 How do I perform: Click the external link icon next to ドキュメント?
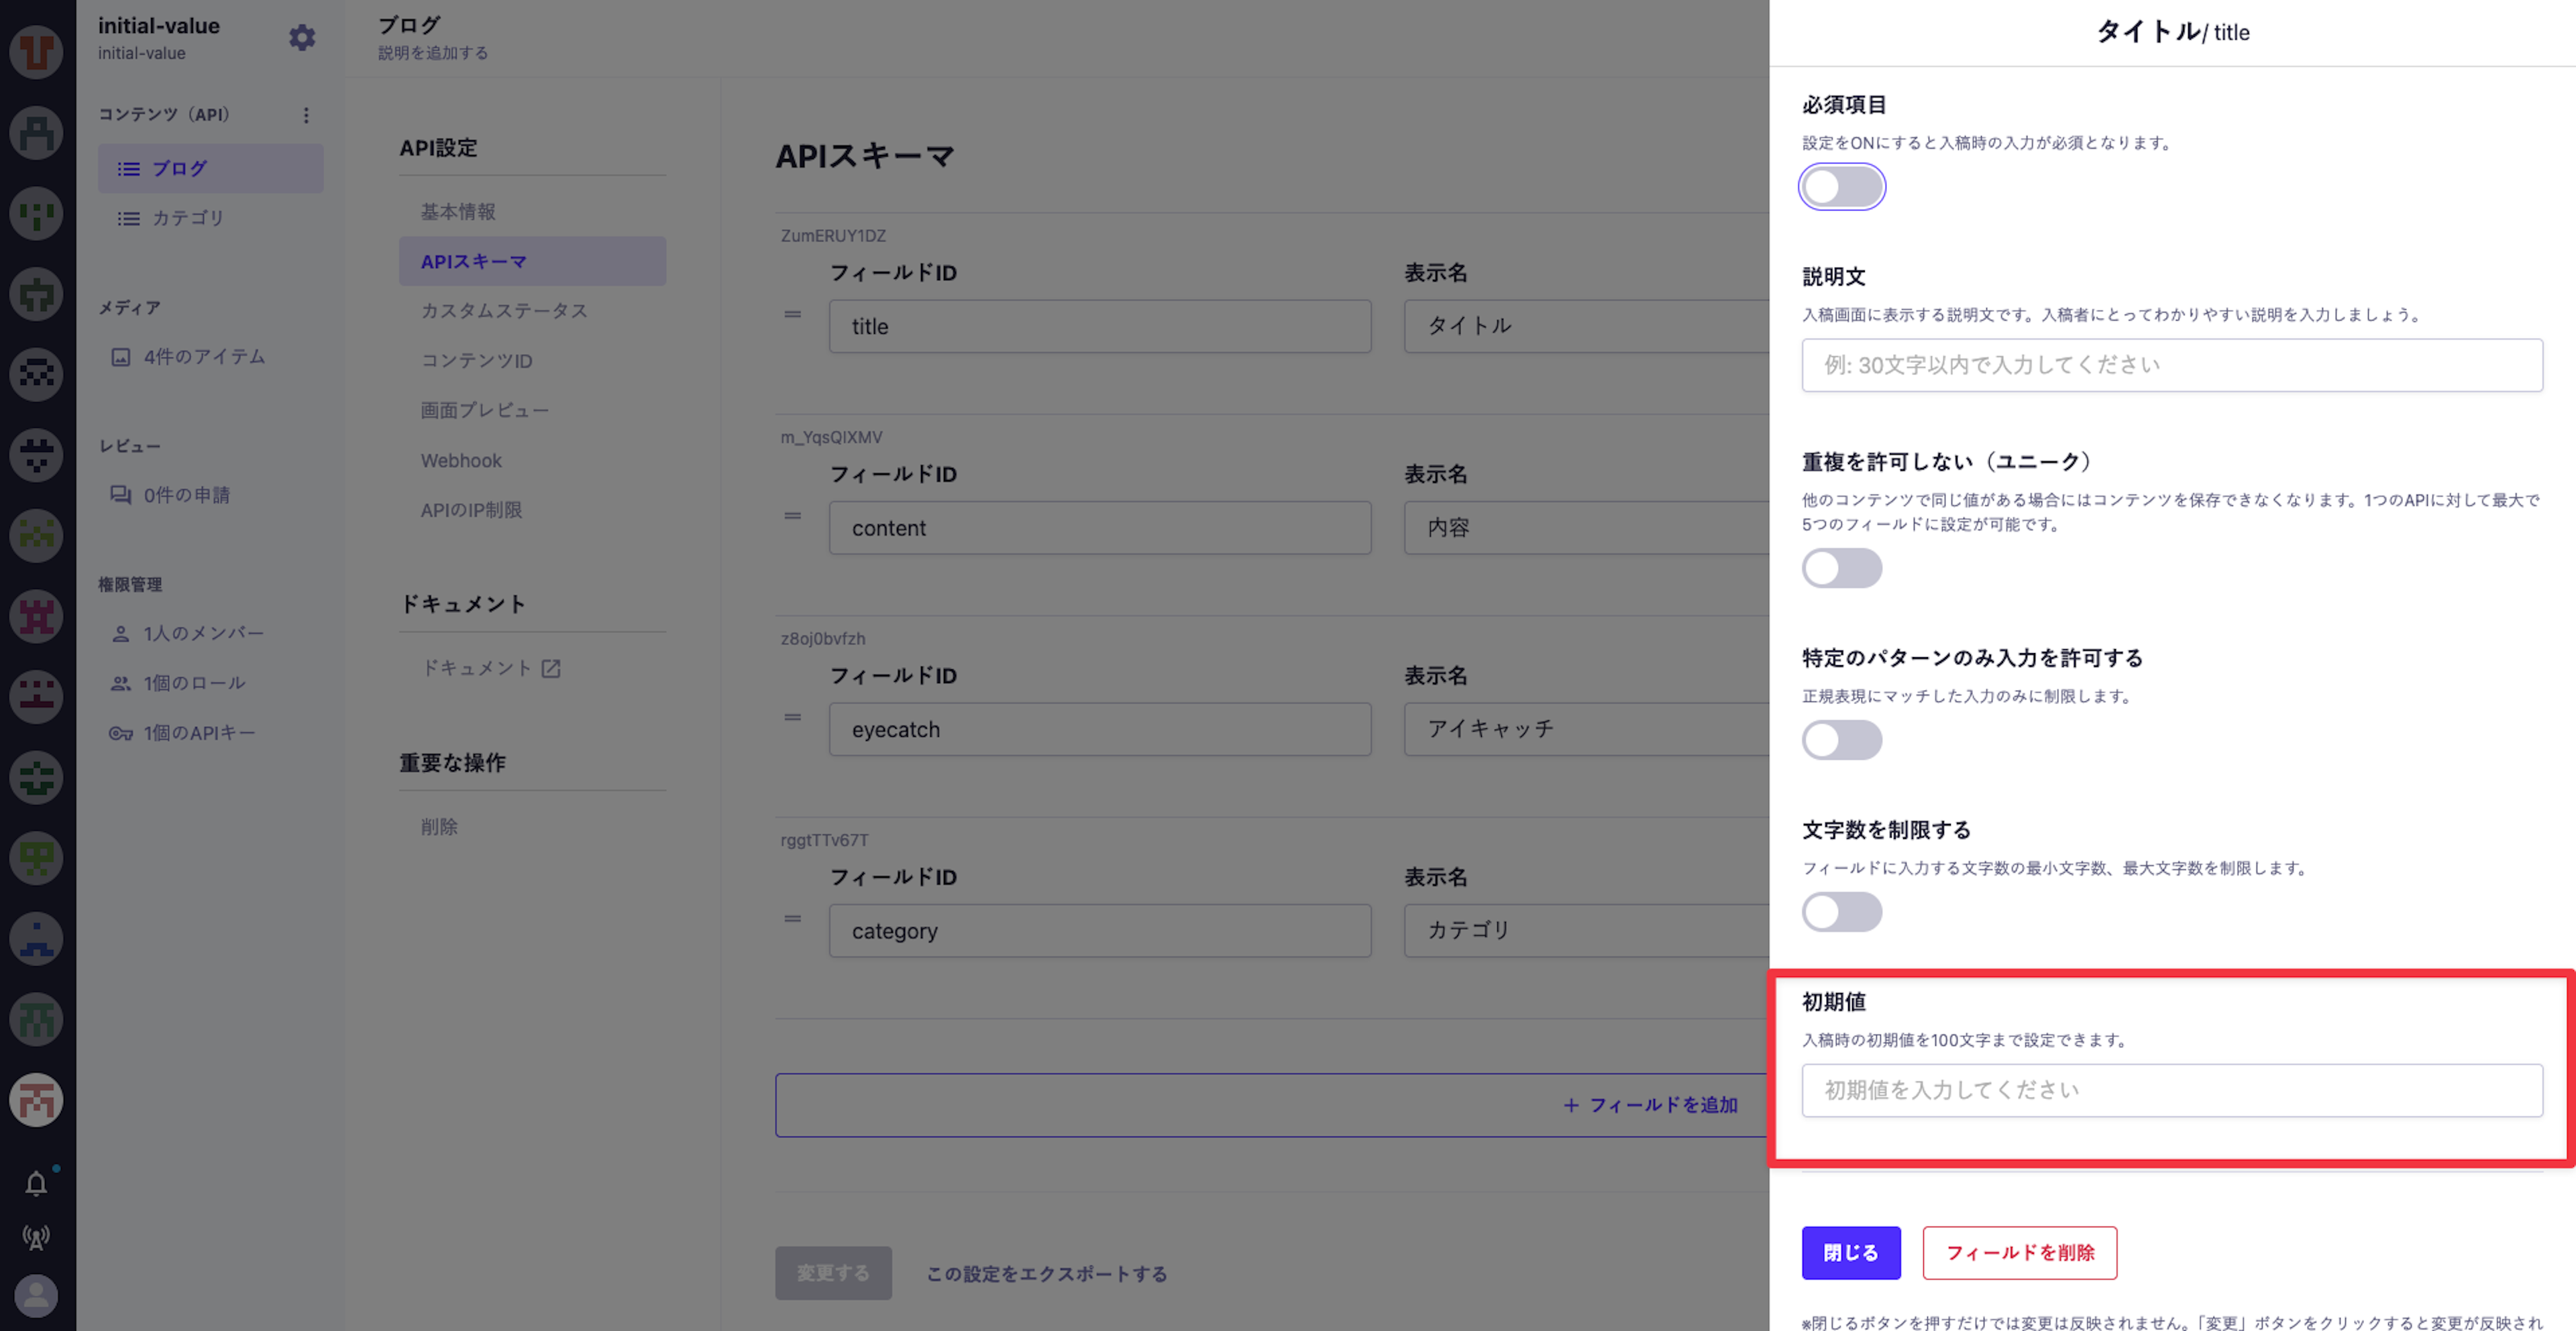[551, 669]
